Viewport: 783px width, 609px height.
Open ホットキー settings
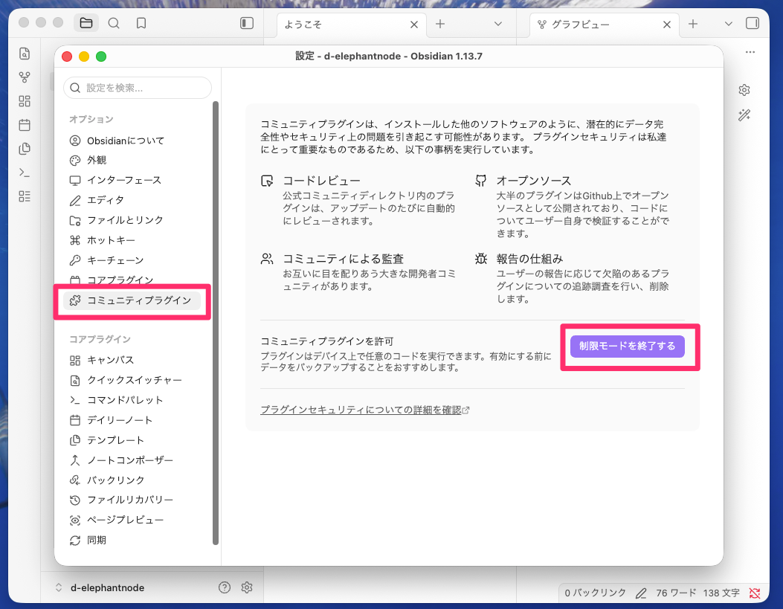coord(132,240)
